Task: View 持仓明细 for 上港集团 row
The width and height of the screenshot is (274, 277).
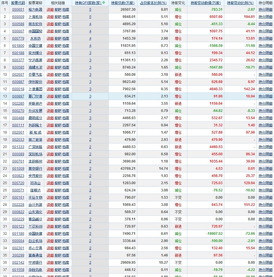Action: [265, 89]
